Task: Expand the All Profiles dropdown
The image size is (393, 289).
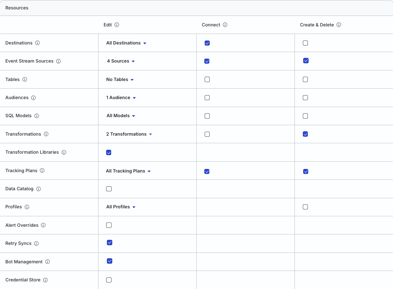Action: pos(121,207)
